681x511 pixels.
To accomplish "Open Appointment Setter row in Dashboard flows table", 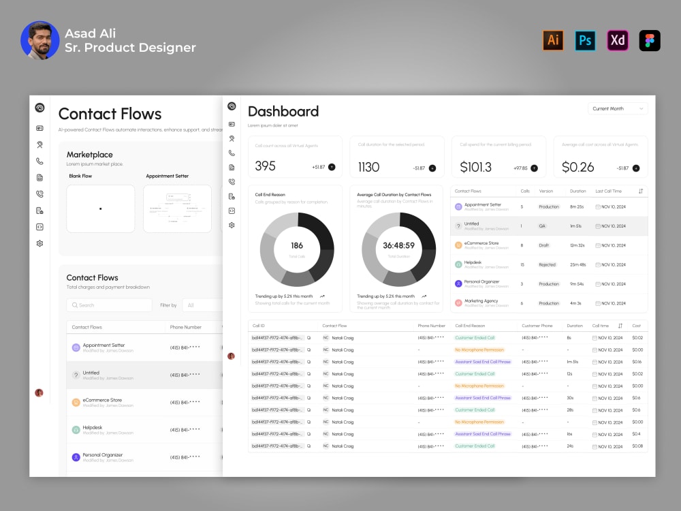I will [549, 207].
